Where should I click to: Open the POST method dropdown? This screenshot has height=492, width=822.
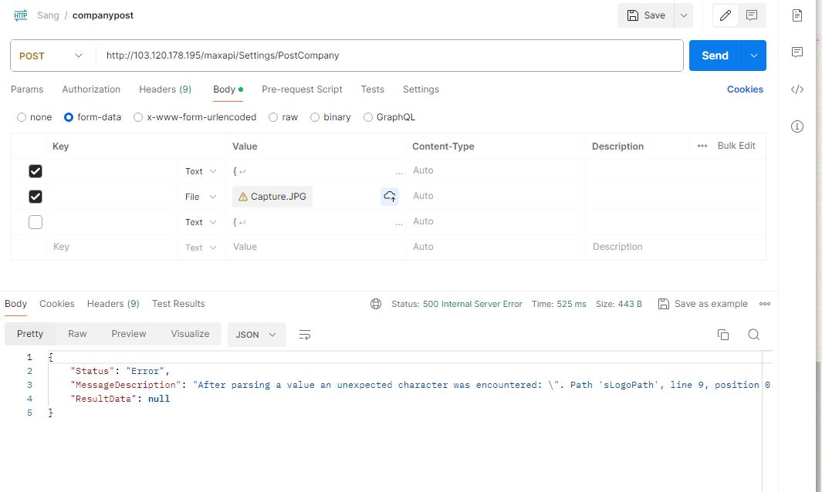(x=52, y=56)
